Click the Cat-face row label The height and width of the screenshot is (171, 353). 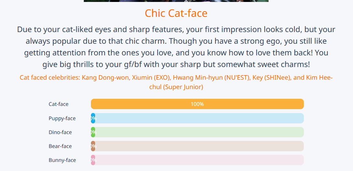click(x=59, y=104)
